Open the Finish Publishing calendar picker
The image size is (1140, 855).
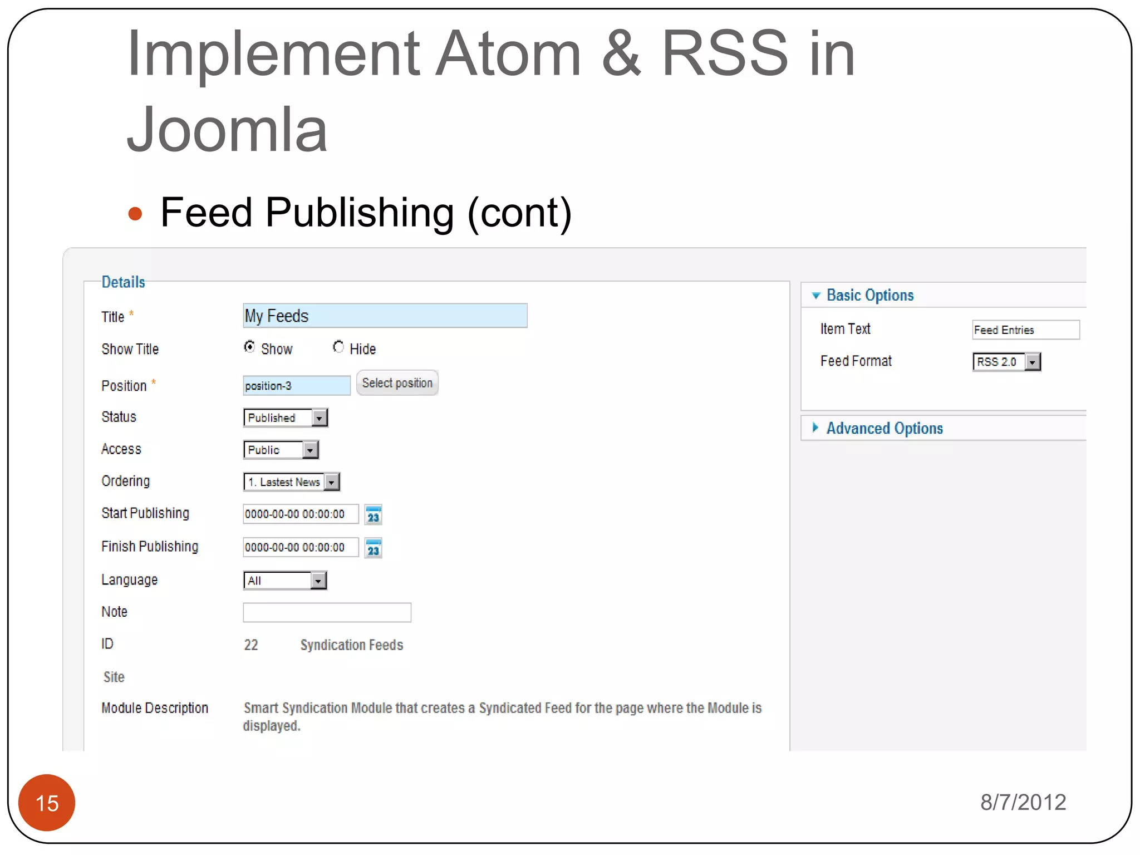373,548
